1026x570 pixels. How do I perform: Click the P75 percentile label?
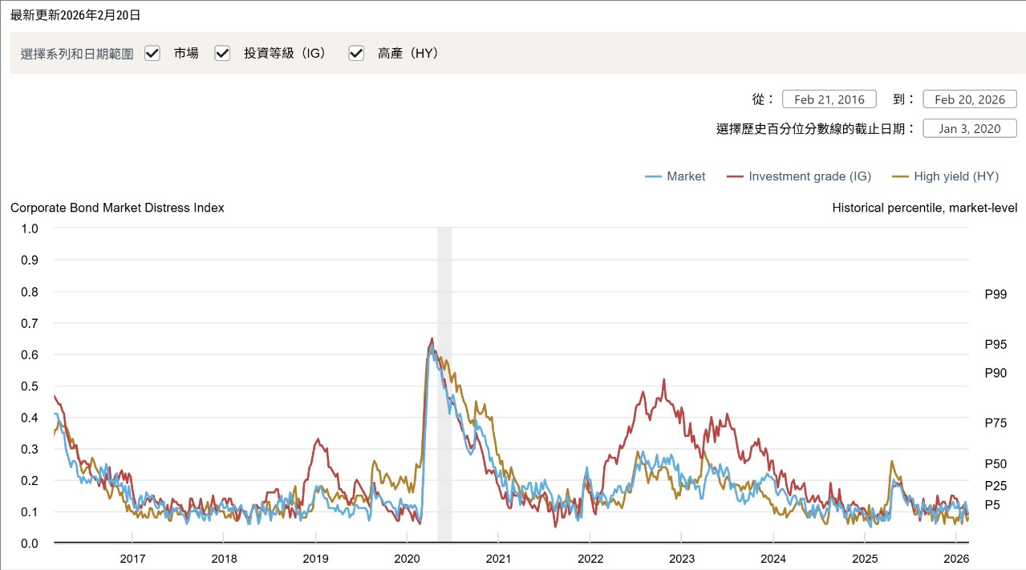pyautogui.click(x=996, y=422)
